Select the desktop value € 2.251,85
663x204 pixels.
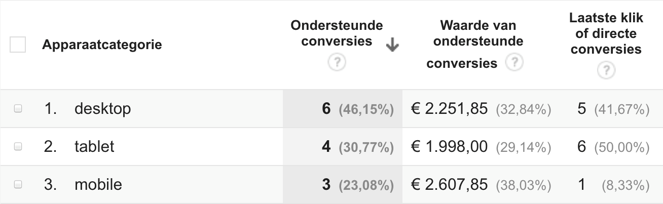click(x=449, y=108)
